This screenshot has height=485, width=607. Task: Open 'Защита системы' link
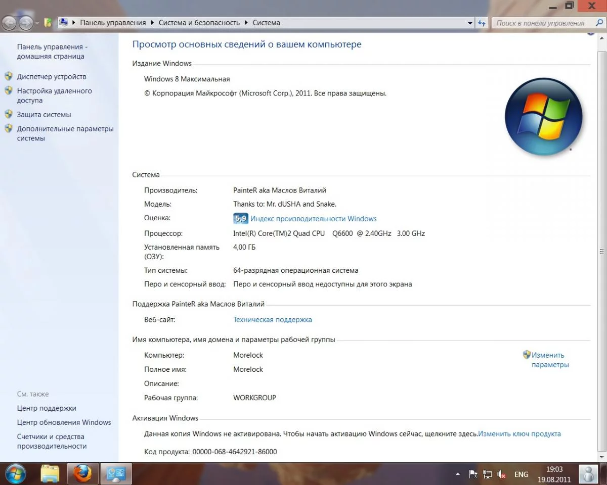click(x=44, y=115)
